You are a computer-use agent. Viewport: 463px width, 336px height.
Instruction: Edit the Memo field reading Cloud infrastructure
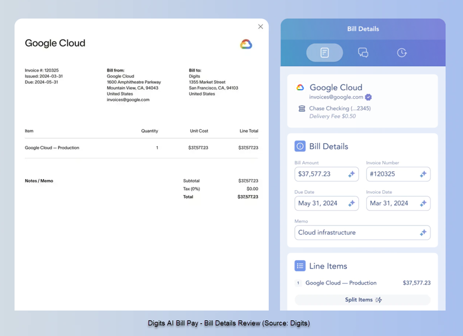pos(363,232)
